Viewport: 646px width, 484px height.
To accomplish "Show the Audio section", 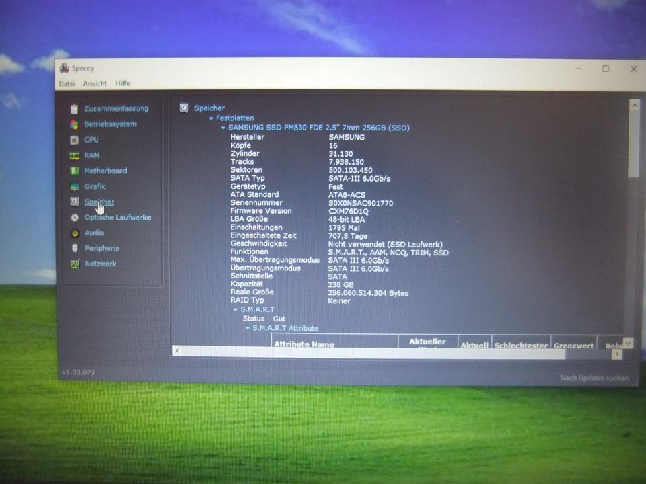I will [x=94, y=233].
